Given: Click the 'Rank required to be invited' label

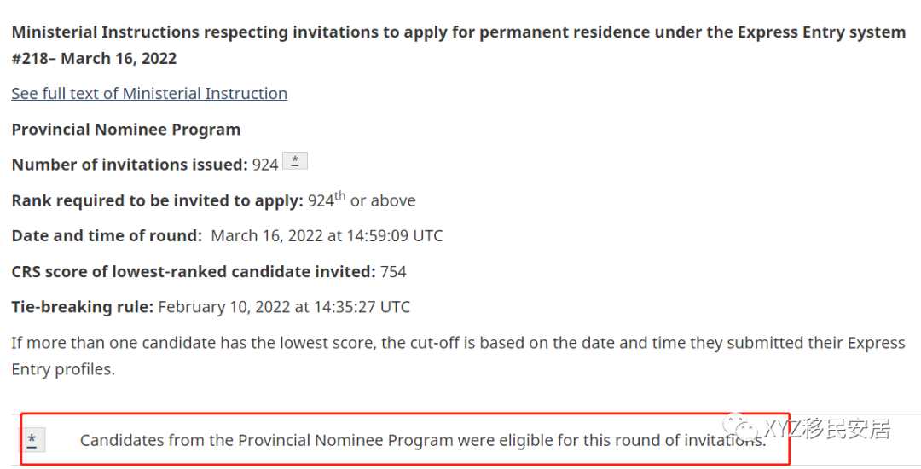Looking at the screenshot, I should click(x=158, y=201).
